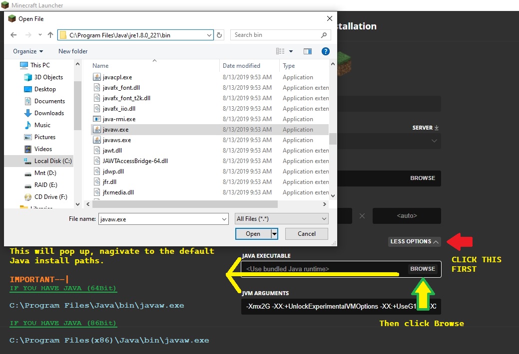
Task: Open recent locations dropdown arrow
Action: tap(40, 35)
